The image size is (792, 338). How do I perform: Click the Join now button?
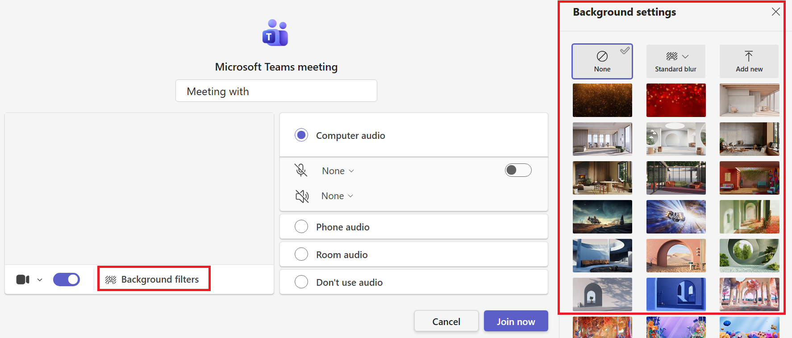[516, 321]
